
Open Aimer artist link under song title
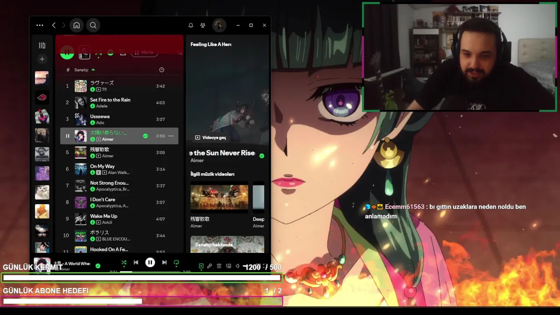click(x=197, y=161)
